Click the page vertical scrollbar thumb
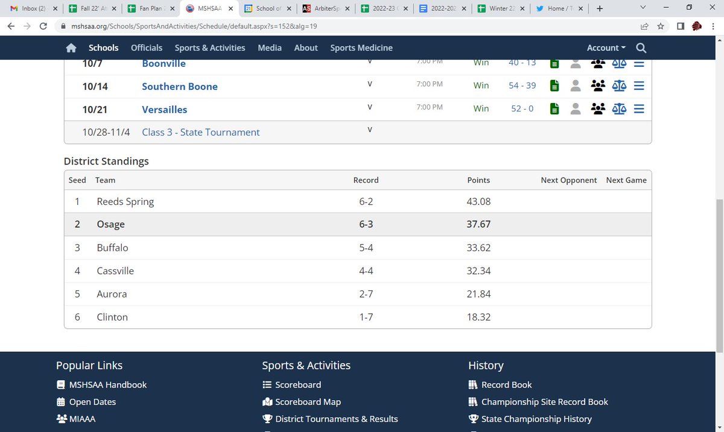The image size is (724, 432). 719,276
